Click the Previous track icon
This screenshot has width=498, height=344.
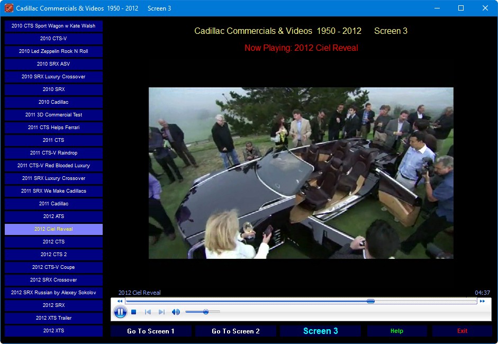click(x=148, y=312)
